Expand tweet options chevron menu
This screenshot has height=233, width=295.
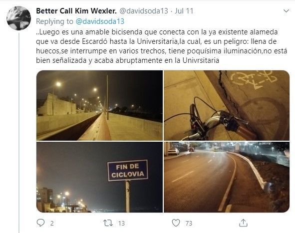point(286,11)
